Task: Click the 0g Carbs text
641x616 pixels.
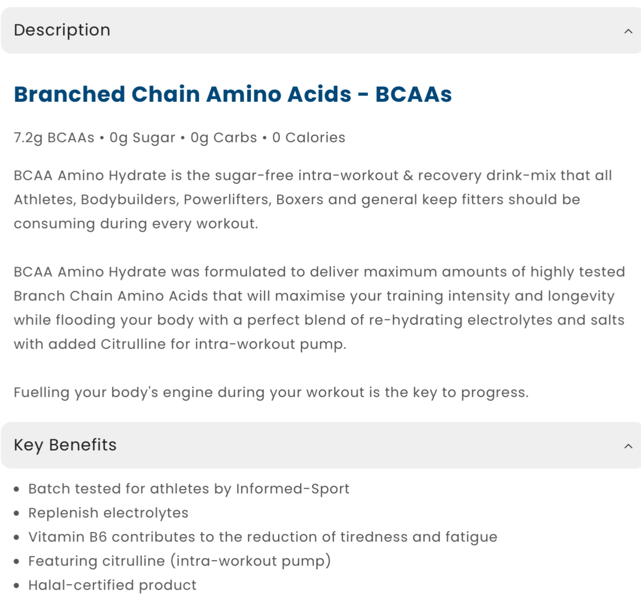Action: pyautogui.click(x=223, y=138)
